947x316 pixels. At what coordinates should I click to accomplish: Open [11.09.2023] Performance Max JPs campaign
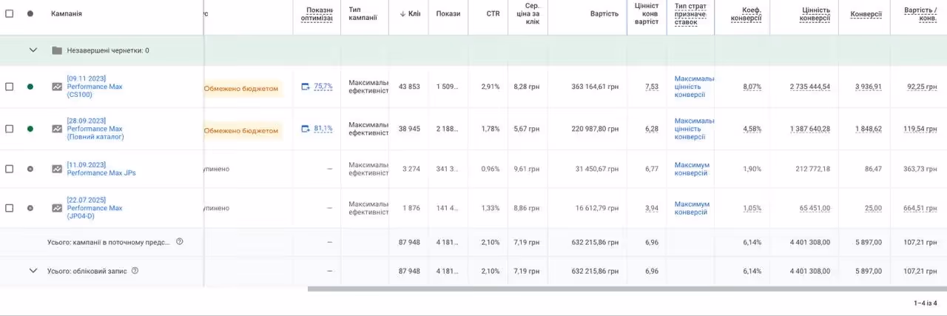pos(101,169)
